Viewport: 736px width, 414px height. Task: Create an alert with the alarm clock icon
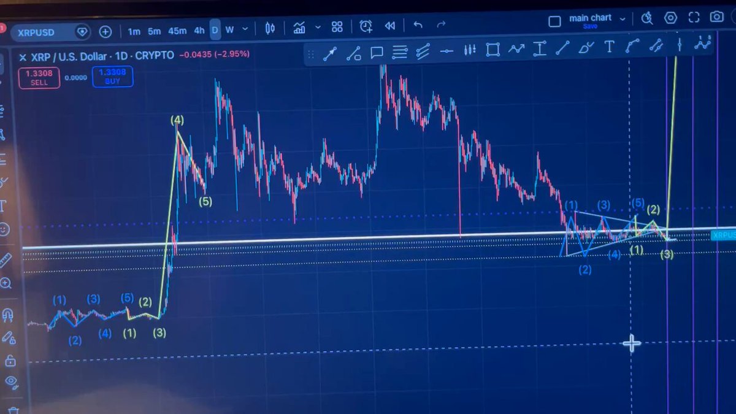click(366, 26)
